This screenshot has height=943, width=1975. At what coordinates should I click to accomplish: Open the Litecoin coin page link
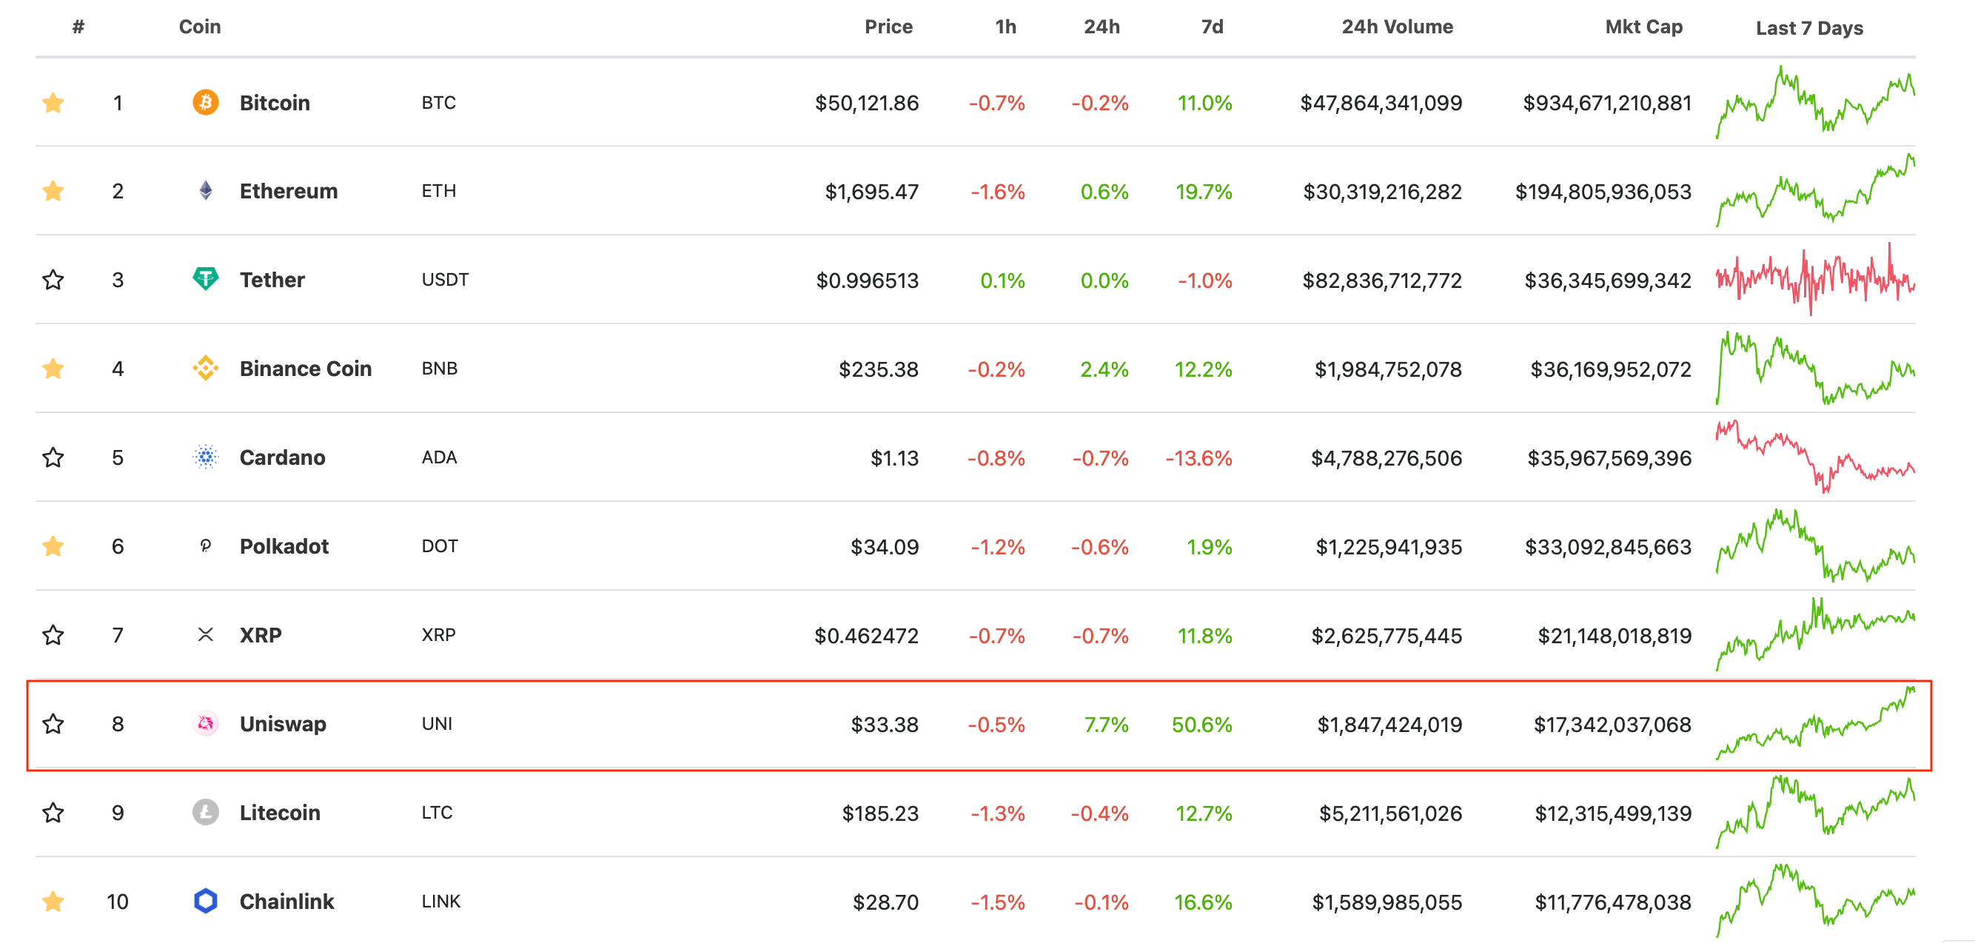280,813
